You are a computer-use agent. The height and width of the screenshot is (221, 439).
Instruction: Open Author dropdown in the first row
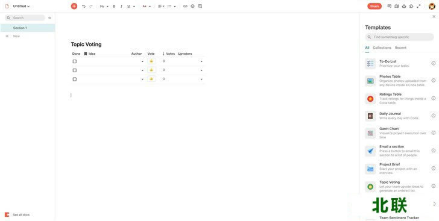click(x=142, y=61)
